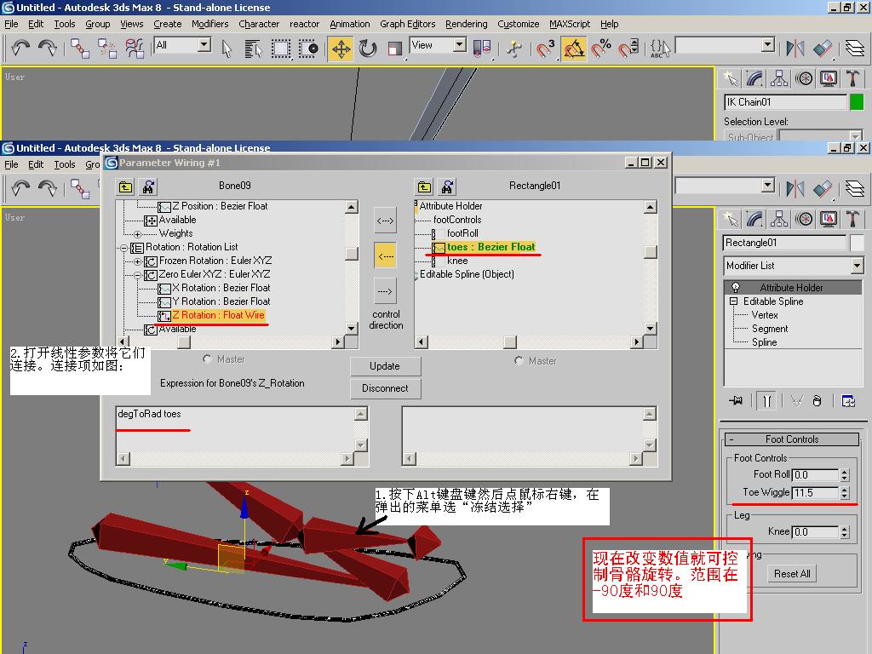Viewport: 872px width, 654px height.
Task: Toggle right-to-left control direction arrow
Action: coord(385,255)
